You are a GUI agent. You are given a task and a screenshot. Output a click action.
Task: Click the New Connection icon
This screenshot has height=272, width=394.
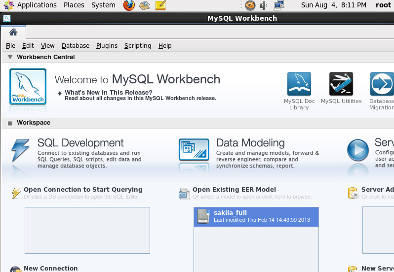click(x=16, y=269)
